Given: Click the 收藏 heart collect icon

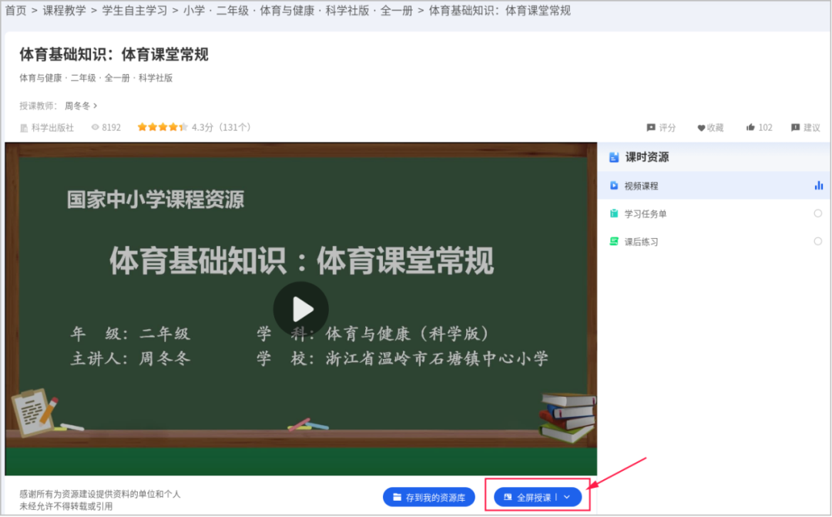Looking at the screenshot, I should tap(700, 128).
